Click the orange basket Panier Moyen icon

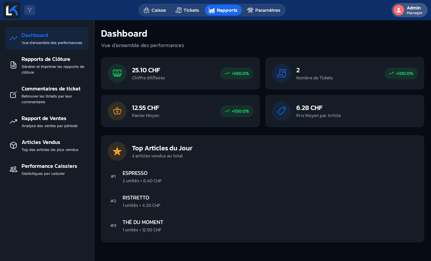(x=117, y=111)
